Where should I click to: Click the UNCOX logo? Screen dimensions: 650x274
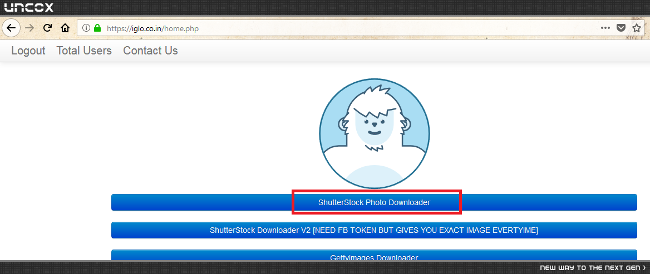28,7
